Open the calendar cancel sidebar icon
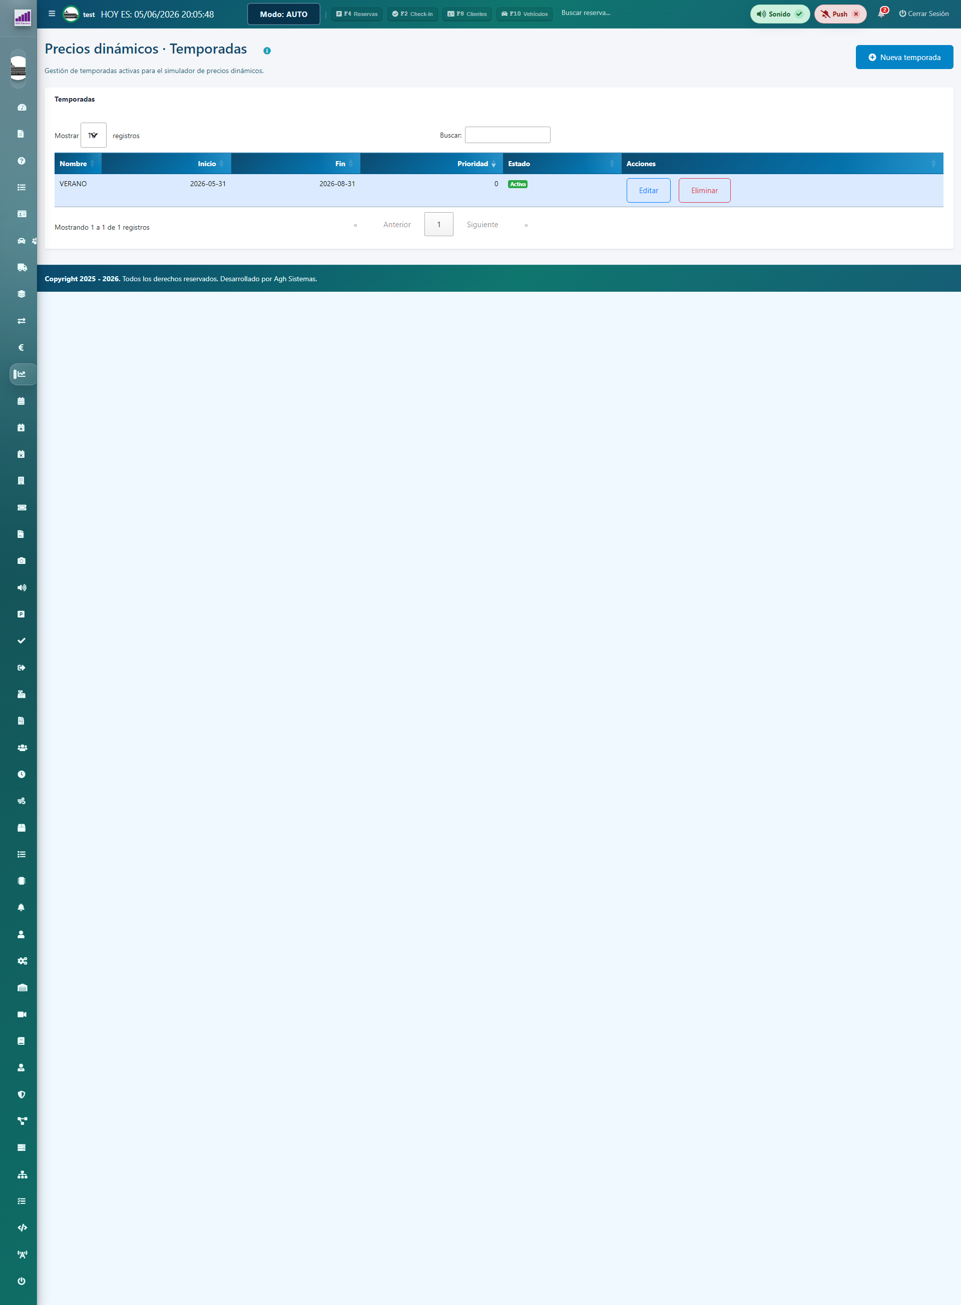 (x=22, y=454)
